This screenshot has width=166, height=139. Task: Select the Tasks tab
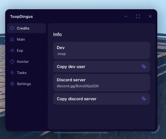pyautogui.click(x=26, y=73)
